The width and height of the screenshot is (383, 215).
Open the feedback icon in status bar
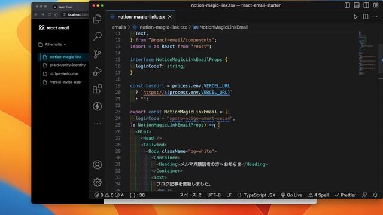pyautogui.click(x=364, y=195)
